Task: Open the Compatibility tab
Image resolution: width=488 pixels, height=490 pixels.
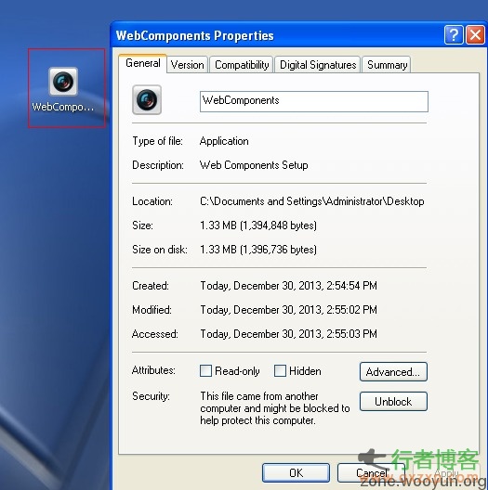Action: point(242,65)
